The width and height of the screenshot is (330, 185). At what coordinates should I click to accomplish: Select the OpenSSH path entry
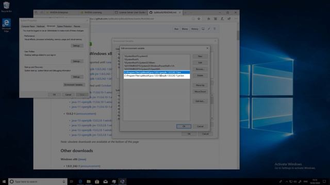(x=157, y=69)
